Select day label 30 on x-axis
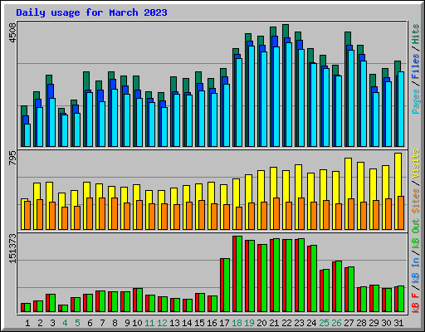 pyautogui.click(x=386, y=323)
